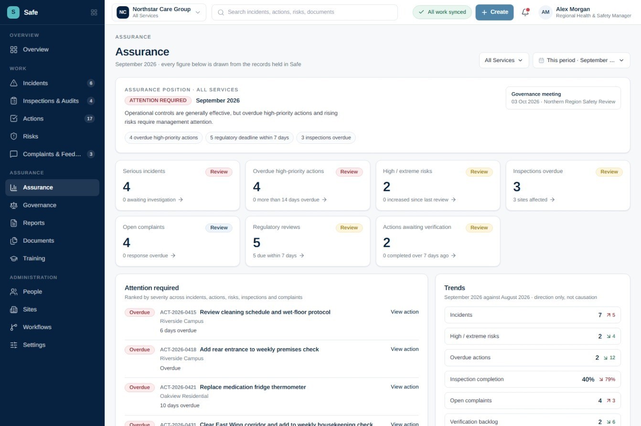Click '0 increased since last review' link
The width and height of the screenshot is (641, 426).
point(419,200)
